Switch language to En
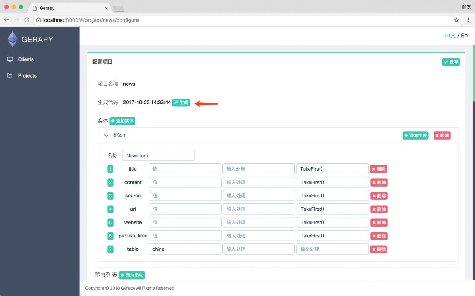This screenshot has width=475, height=296. [464, 36]
